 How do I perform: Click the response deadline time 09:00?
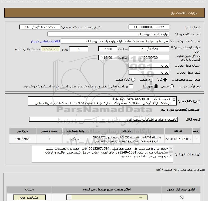108,49
